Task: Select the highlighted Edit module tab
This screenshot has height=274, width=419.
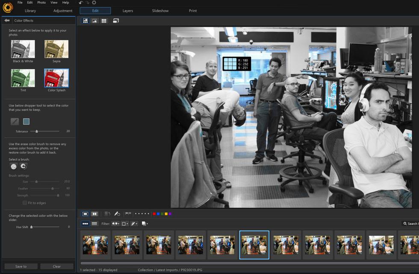Action: pos(95,11)
